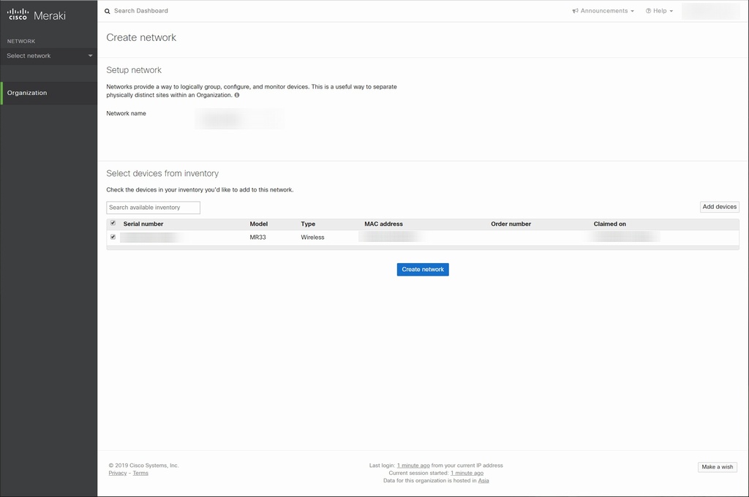Open the Select network dropdown
749x497 pixels.
pyautogui.click(x=49, y=56)
